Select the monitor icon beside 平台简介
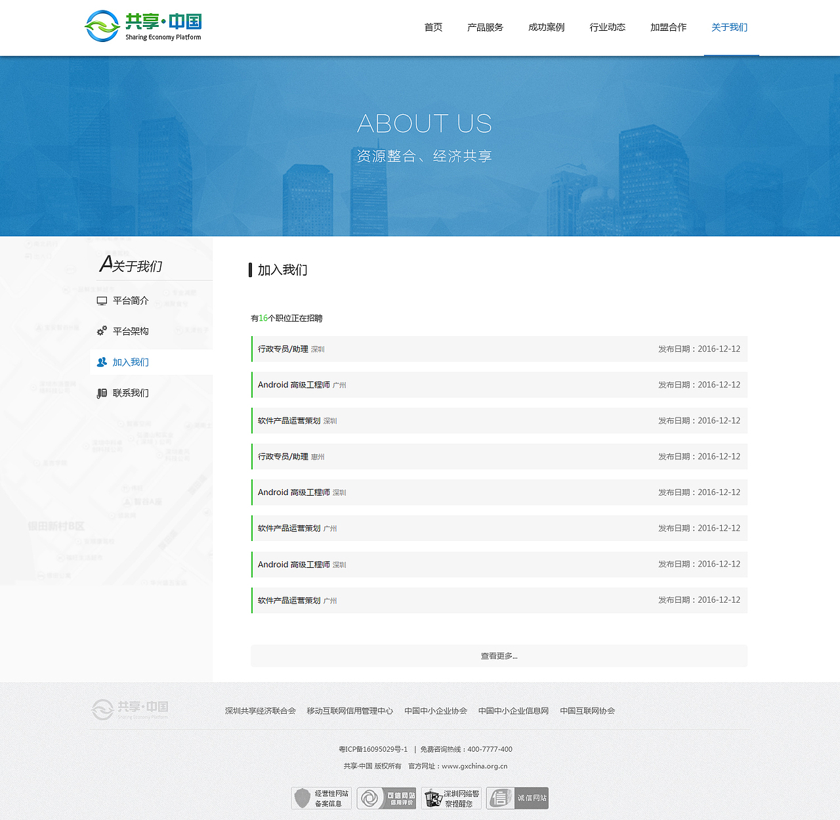Screen dimensions: 840x820 pyautogui.click(x=101, y=300)
